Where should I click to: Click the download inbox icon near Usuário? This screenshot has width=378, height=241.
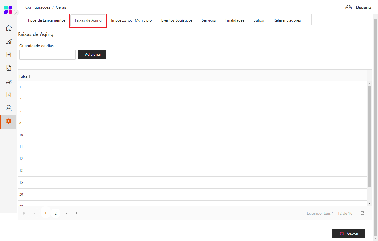[x=348, y=7]
